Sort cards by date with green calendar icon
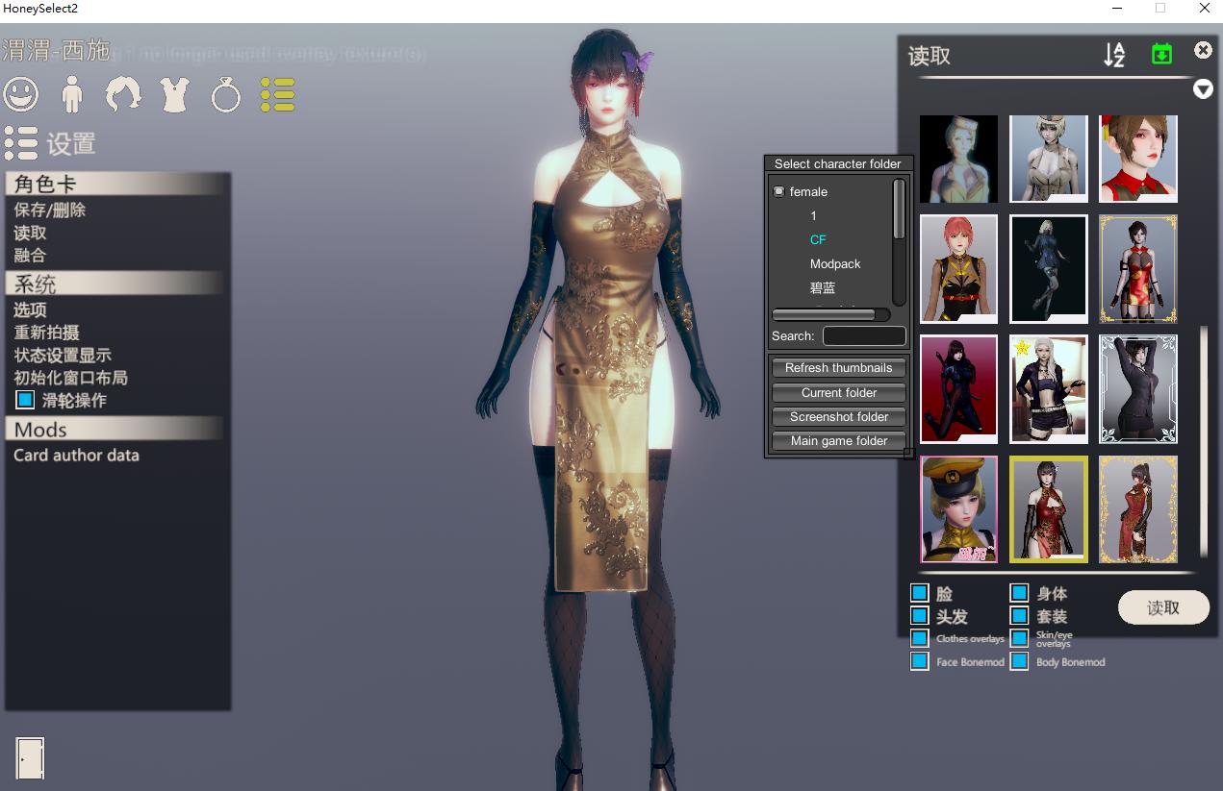 tap(1162, 54)
